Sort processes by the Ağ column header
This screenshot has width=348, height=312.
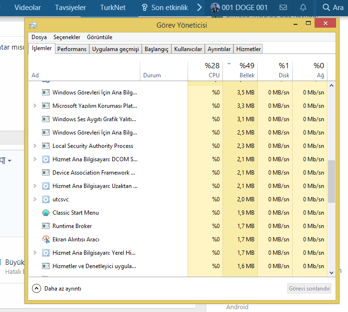pos(310,71)
